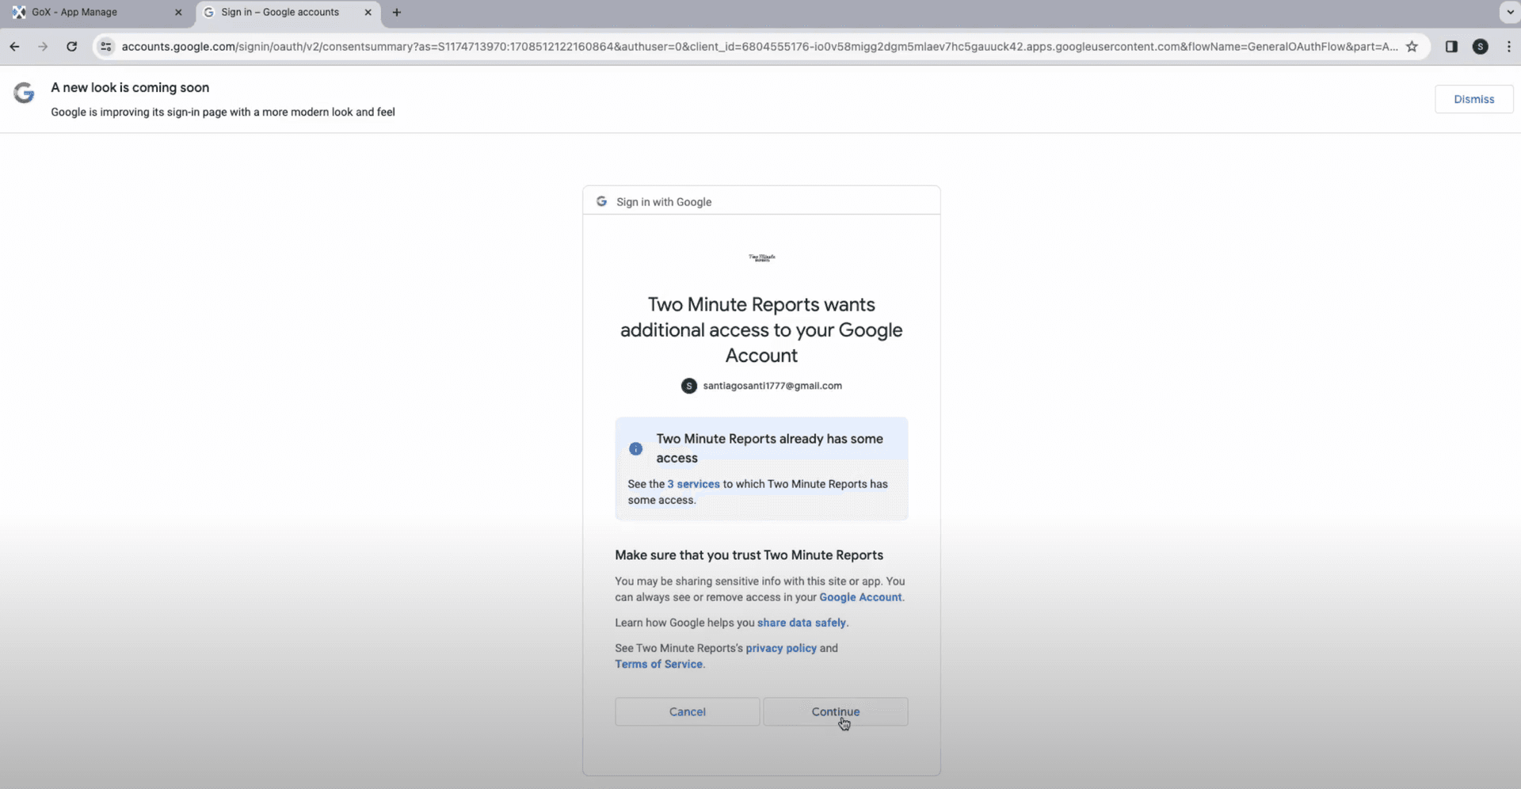The image size is (1521, 789).
Task: Click the Google G logo in banner
Action: (x=24, y=93)
